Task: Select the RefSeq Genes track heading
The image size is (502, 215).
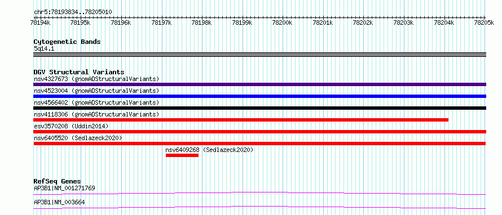Action: [58, 181]
